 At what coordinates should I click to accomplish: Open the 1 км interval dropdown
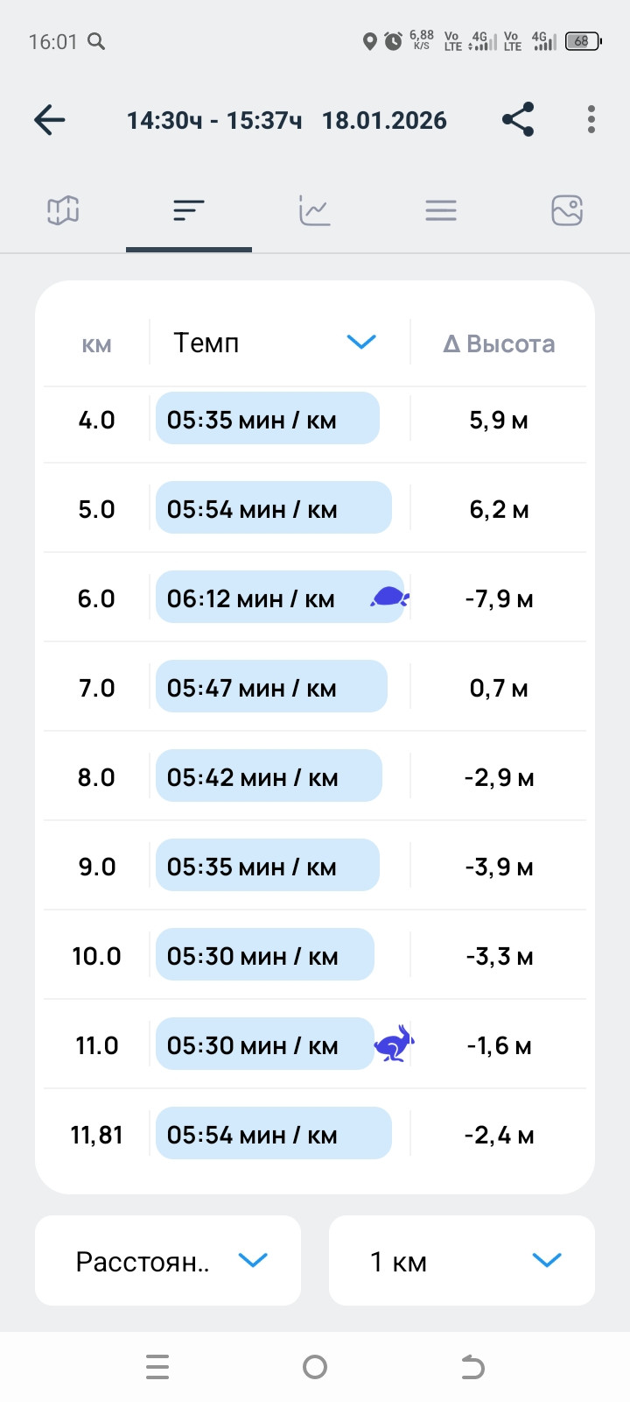click(462, 1260)
